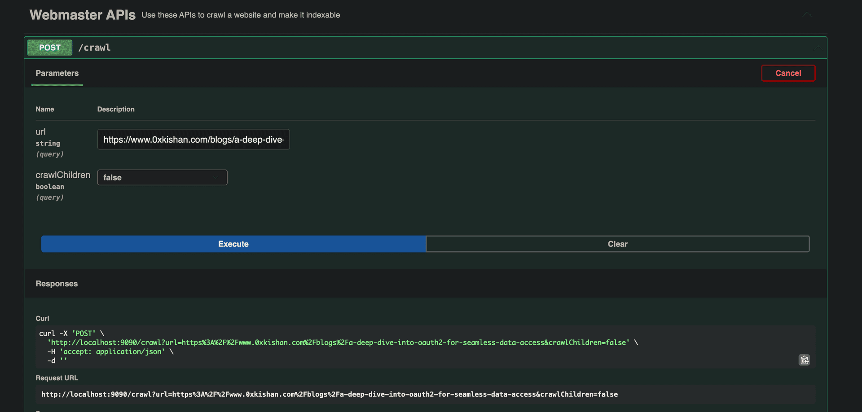862x412 pixels.
Task: Click the API description tagline text
Action: [241, 14]
